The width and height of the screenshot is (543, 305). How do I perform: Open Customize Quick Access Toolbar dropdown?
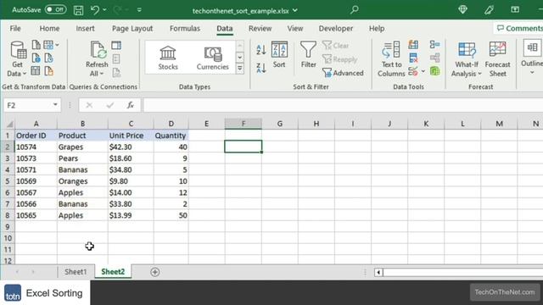pyautogui.click(x=139, y=10)
